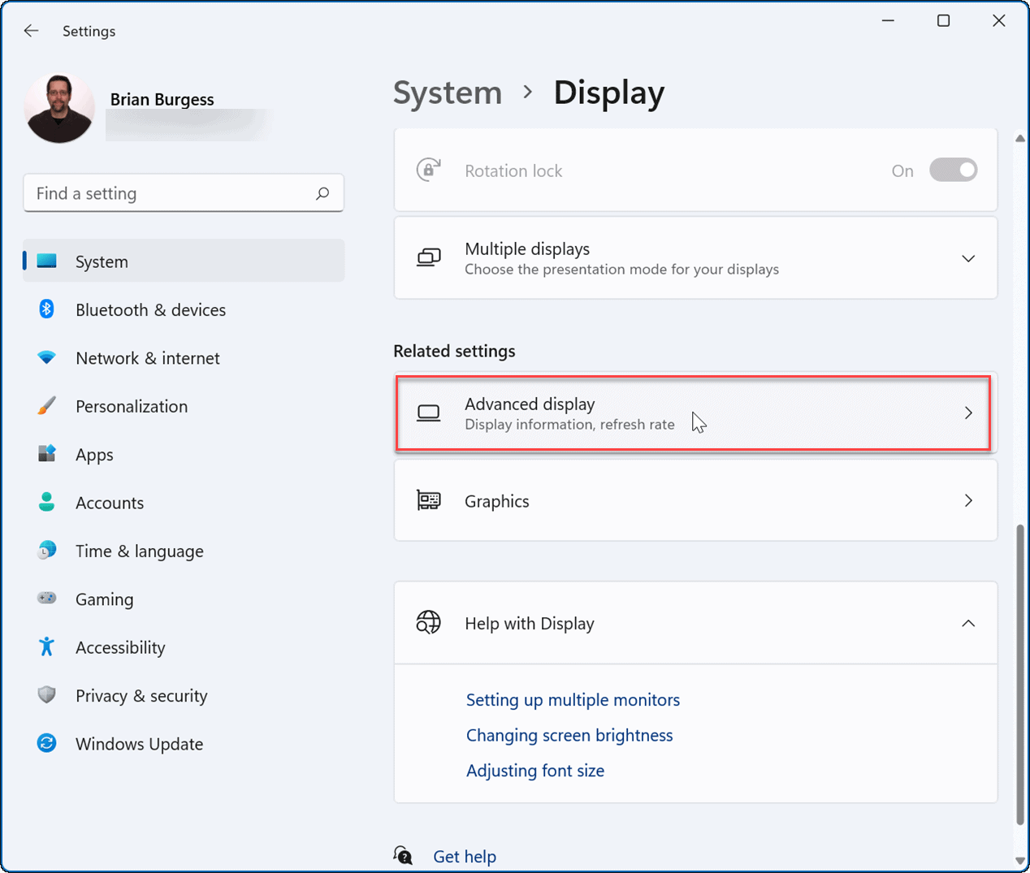1030x873 pixels.
Task: Open Accessibility settings
Action: pyautogui.click(x=184, y=647)
